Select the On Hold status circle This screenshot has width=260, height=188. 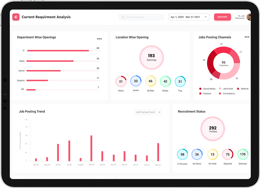point(212,154)
